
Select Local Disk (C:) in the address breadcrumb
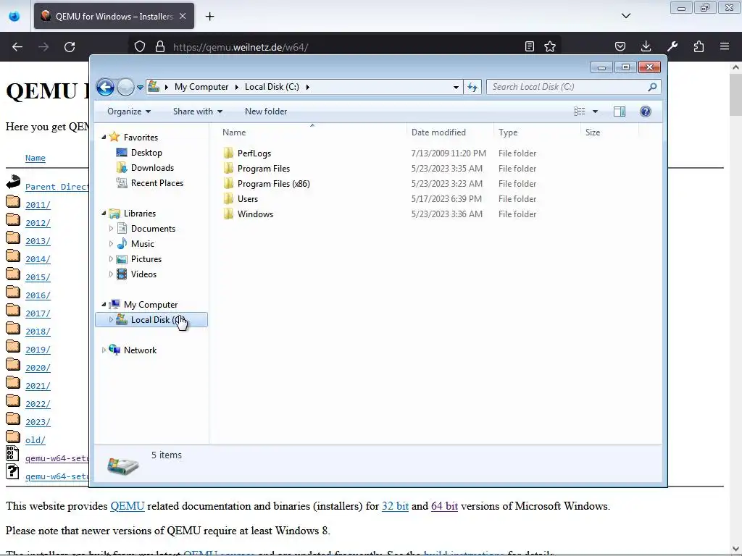click(x=272, y=87)
